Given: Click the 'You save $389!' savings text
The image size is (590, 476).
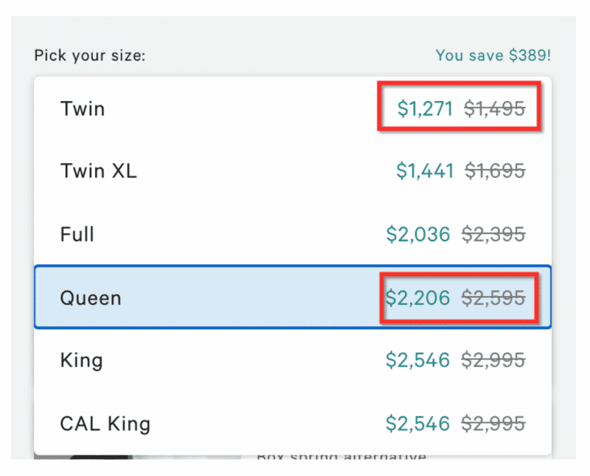Looking at the screenshot, I should click(x=493, y=55).
